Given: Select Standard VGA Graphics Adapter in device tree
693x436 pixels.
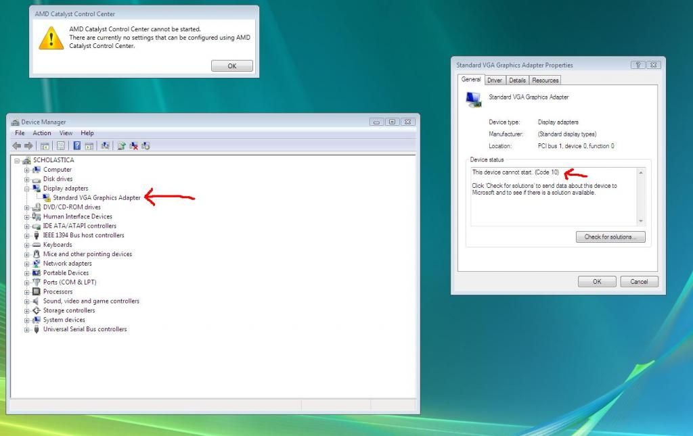Looking at the screenshot, I should point(97,197).
